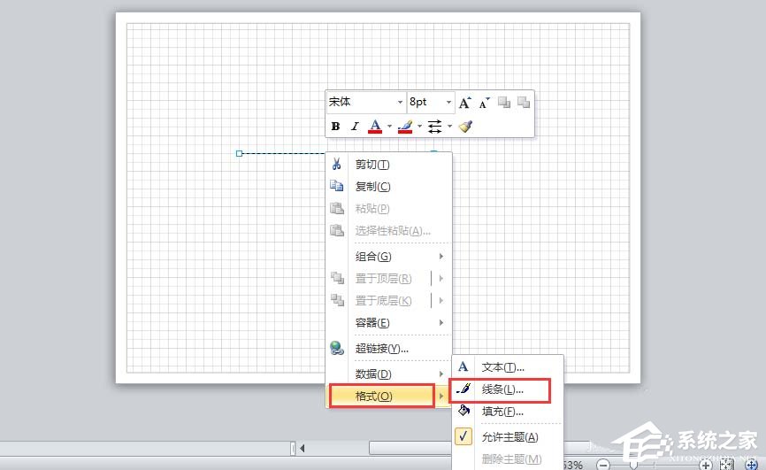Apply red font color icon

375,127
